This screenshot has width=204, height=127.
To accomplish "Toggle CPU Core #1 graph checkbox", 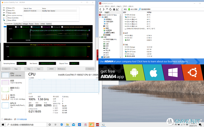I will (x=21, y=27).
